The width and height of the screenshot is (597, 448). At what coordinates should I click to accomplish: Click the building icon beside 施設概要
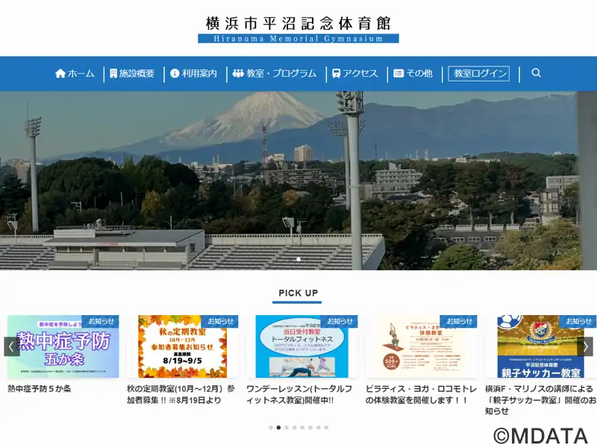coord(113,74)
